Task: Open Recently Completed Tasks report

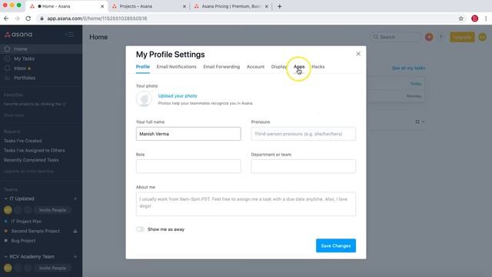Action: (x=31, y=160)
